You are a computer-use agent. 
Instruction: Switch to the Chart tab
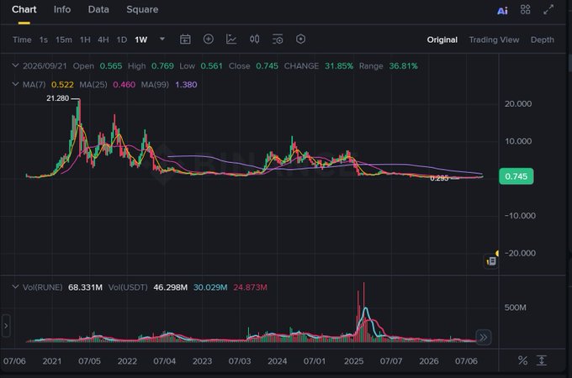[24, 9]
